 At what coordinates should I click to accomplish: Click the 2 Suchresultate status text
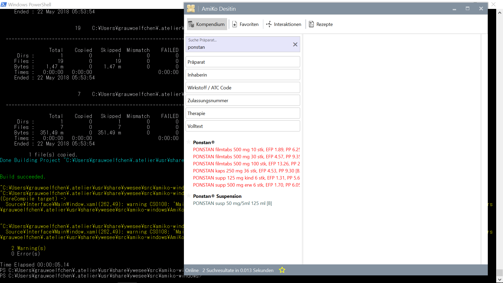pyautogui.click(x=238, y=270)
